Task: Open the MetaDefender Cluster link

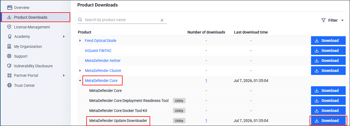Action: (x=103, y=71)
